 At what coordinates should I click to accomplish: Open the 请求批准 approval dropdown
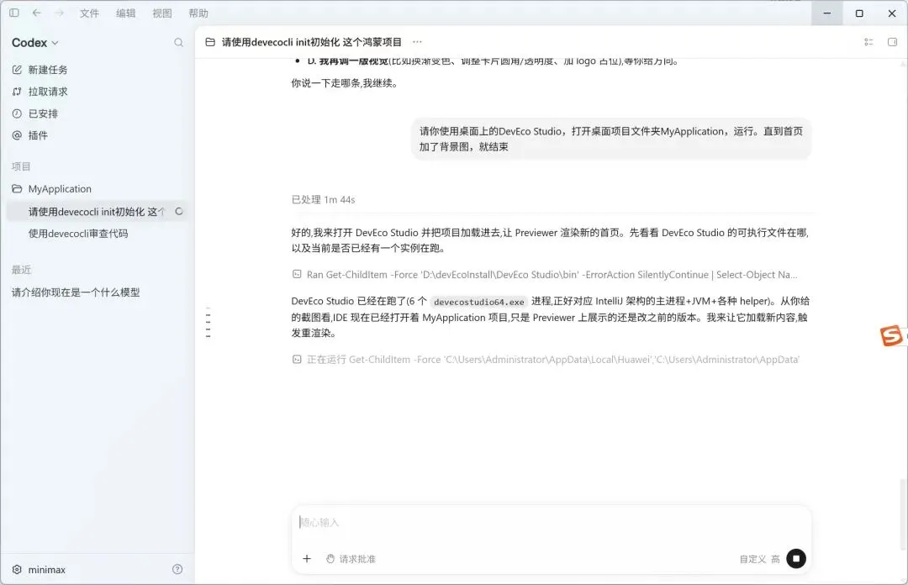coord(351,559)
